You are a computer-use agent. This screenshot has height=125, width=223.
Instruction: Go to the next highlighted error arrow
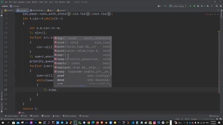[x=218, y=14]
